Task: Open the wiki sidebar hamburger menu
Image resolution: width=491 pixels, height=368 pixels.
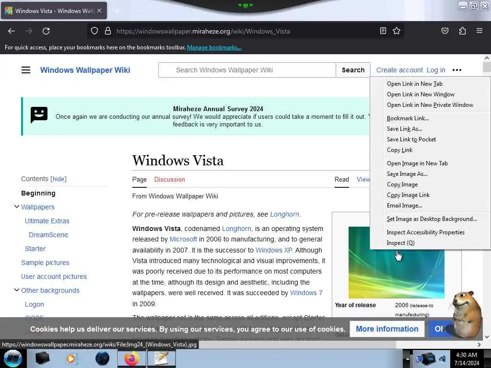Action: [26, 70]
